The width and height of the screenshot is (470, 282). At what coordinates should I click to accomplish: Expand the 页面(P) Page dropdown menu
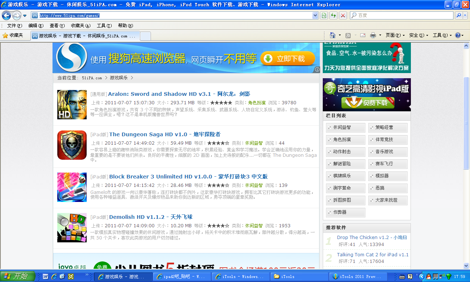395,35
